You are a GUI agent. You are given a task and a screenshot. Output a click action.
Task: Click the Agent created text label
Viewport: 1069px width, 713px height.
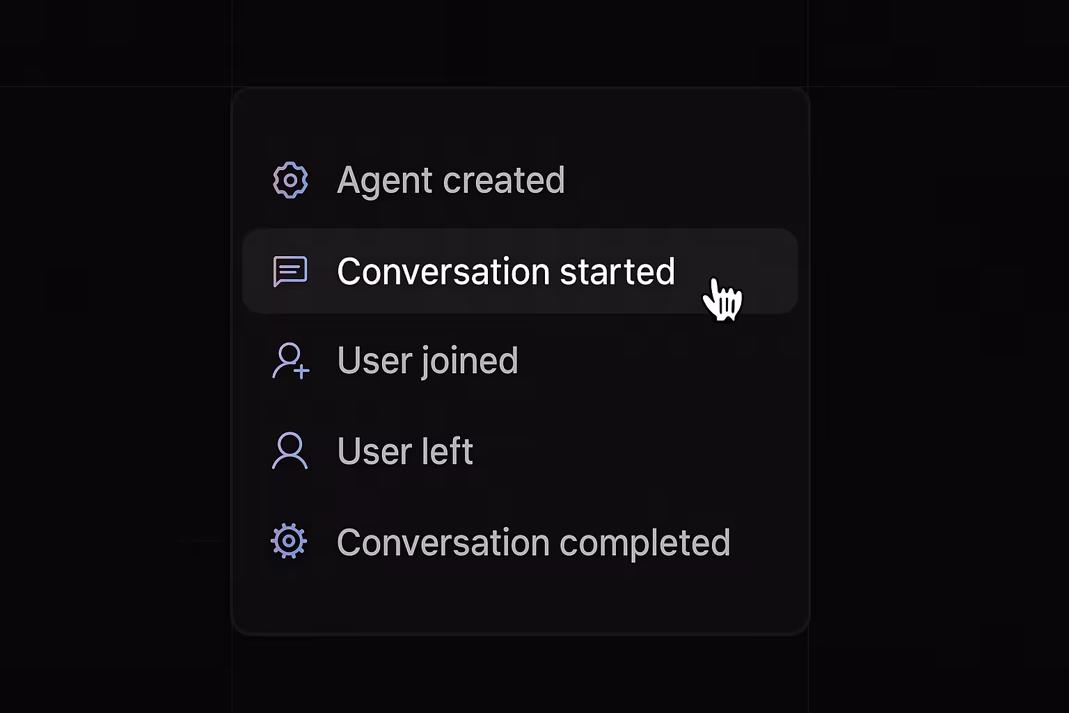pyautogui.click(x=450, y=180)
